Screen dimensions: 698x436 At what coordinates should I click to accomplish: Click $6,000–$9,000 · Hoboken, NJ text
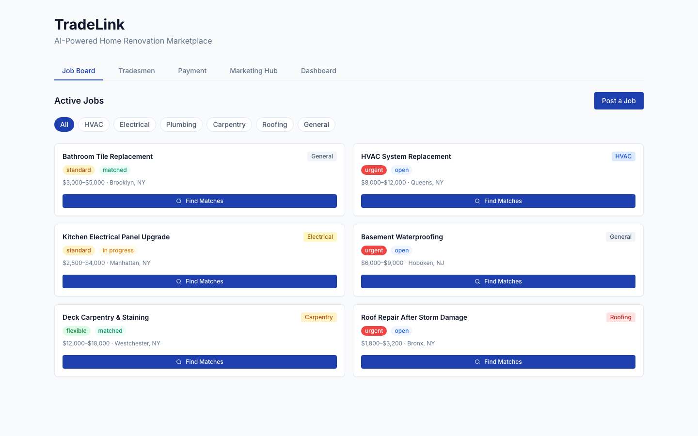click(x=403, y=263)
